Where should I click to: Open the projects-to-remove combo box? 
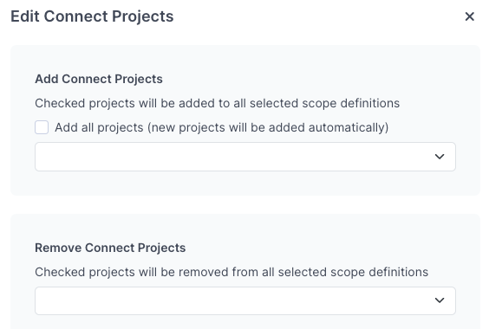[245, 300]
